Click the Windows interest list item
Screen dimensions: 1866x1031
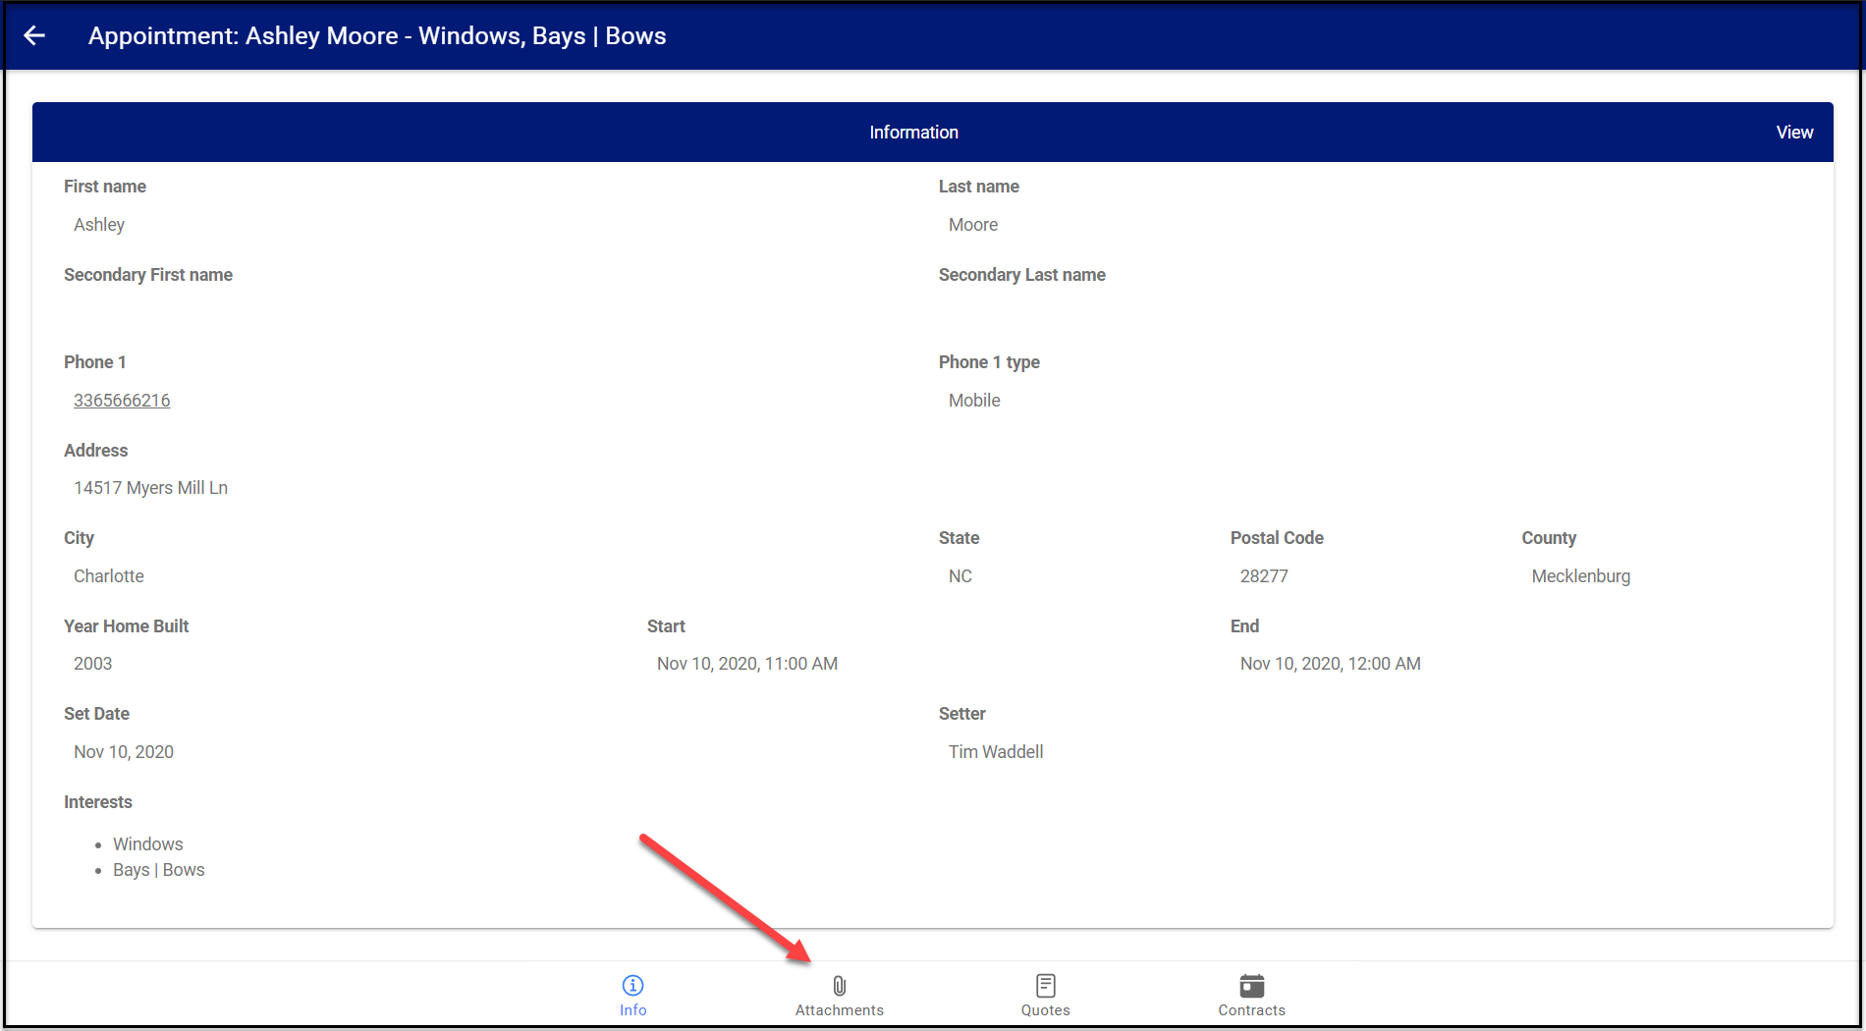point(148,844)
